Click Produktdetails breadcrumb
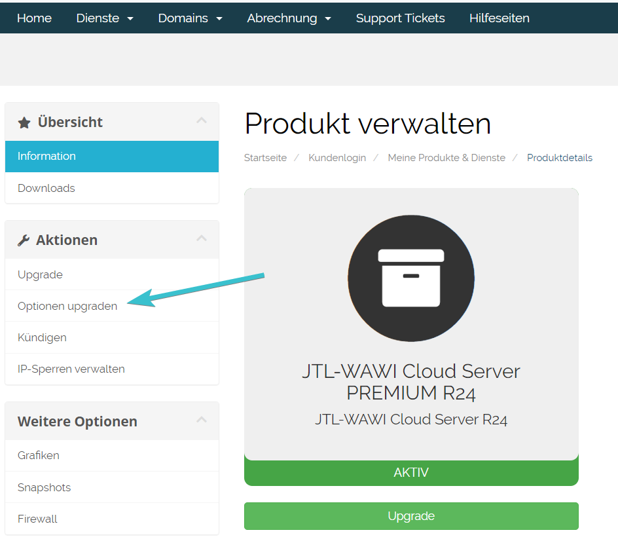Screen dimensions: 618x541 click(x=559, y=158)
